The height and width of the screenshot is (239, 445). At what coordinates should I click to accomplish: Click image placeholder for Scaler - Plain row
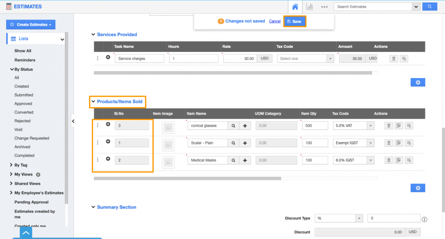pos(168,145)
